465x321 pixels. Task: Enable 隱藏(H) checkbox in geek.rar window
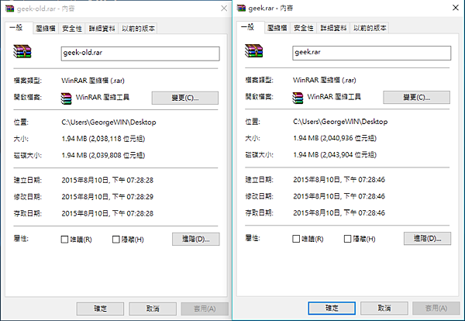(x=347, y=239)
